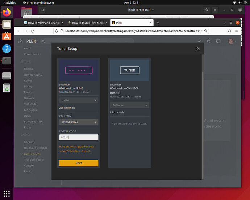Image resolution: width=250 pixels, height=200 pixels.
Task: Click the tracking protection shield icon
Action: [x=57, y=31]
